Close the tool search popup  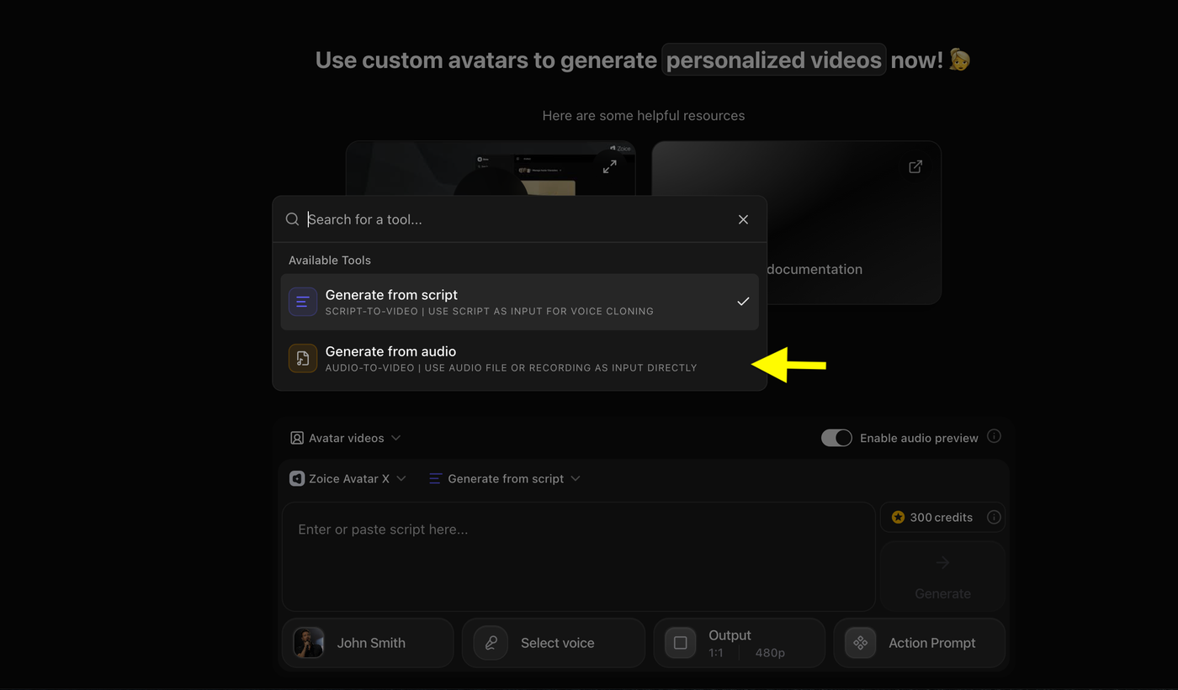click(743, 219)
